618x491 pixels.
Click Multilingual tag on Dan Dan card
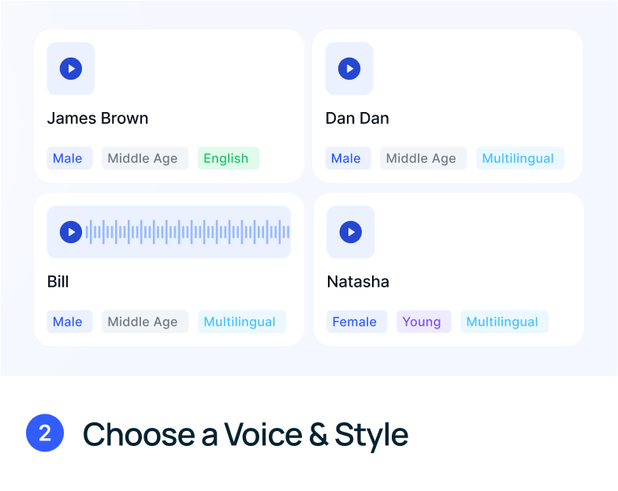pos(518,159)
